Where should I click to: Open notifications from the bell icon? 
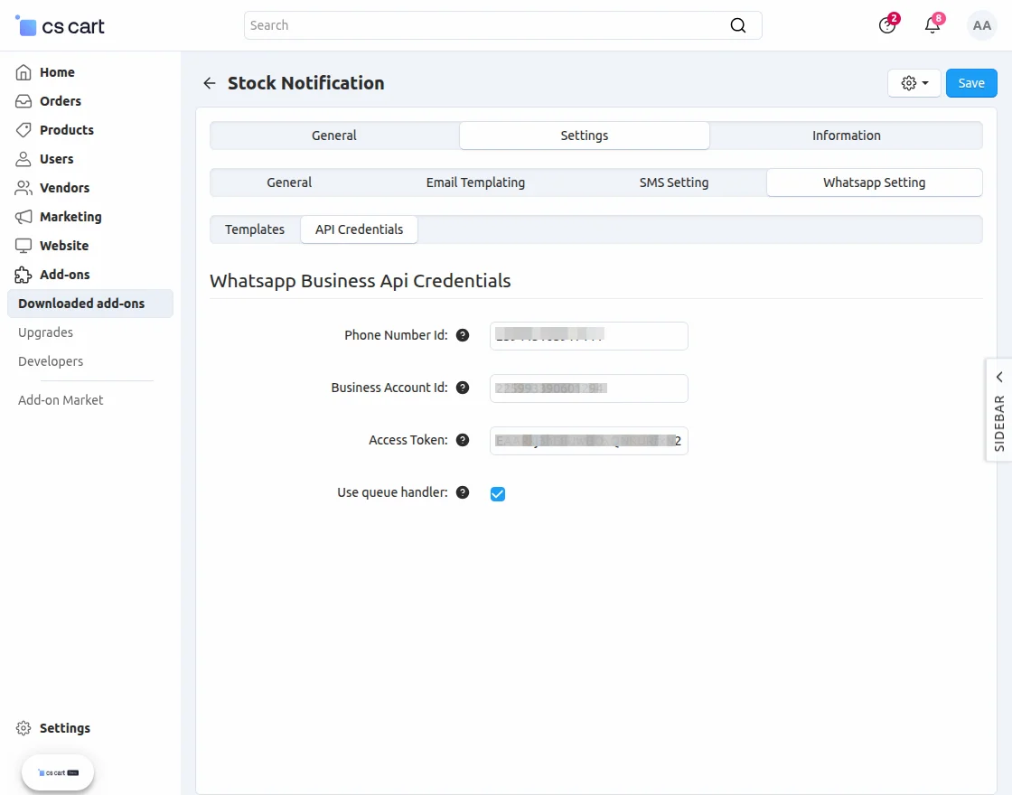[x=932, y=25]
